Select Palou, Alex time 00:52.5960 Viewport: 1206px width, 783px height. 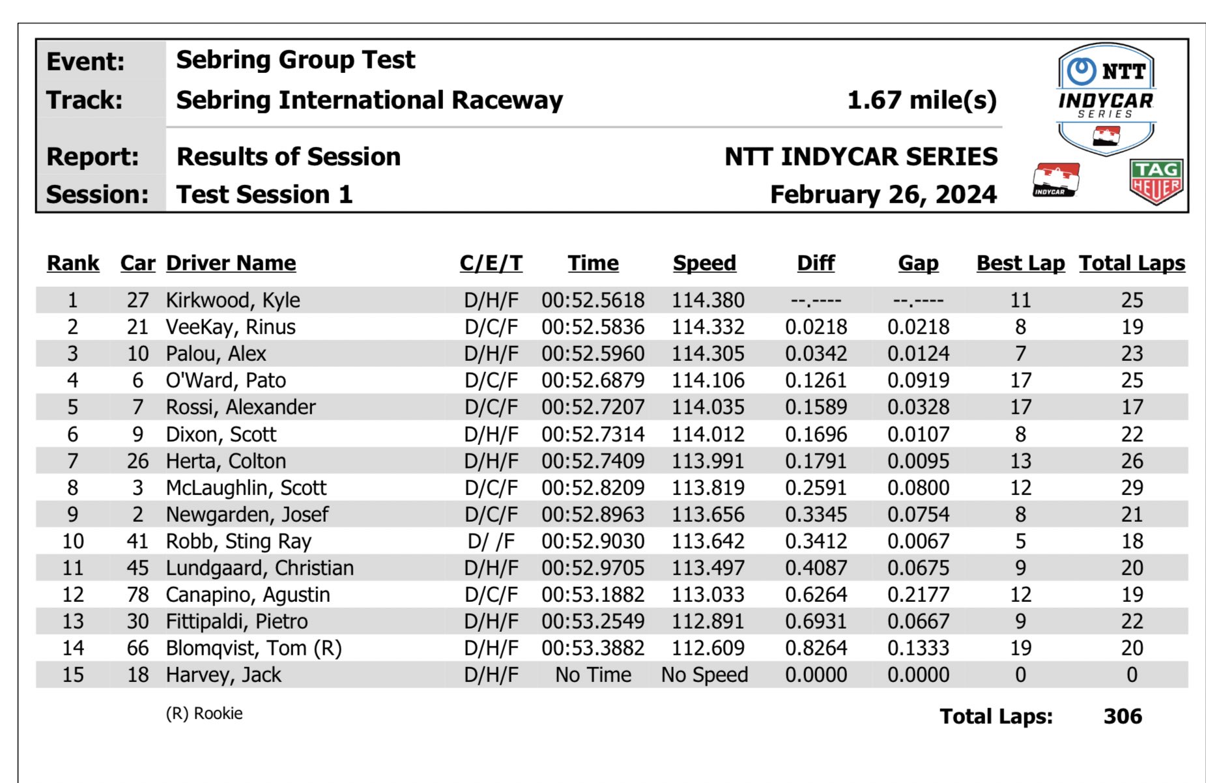click(593, 354)
